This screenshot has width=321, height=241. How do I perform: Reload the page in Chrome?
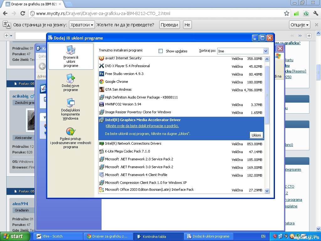tap(23, 13)
